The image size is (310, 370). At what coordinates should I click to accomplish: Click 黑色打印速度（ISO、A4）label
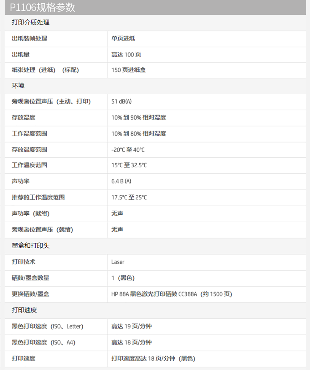(44, 342)
